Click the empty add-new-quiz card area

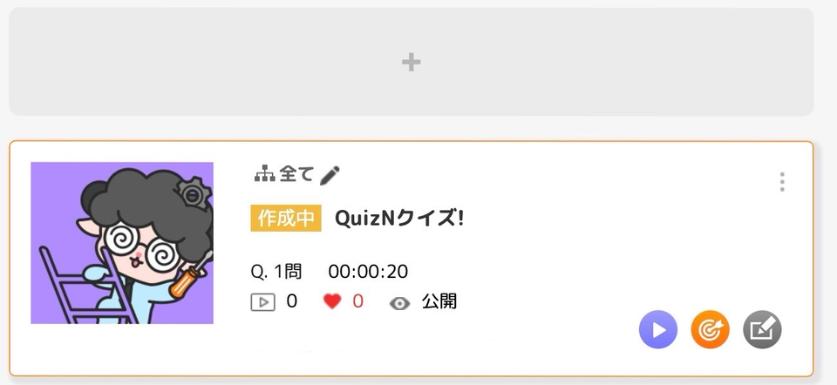coord(411,61)
